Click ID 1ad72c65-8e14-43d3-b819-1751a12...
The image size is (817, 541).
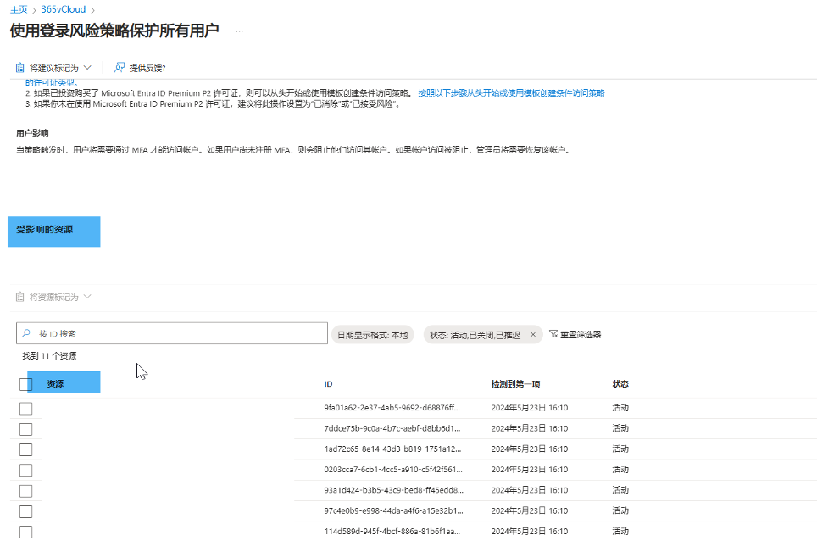coord(392,449)
